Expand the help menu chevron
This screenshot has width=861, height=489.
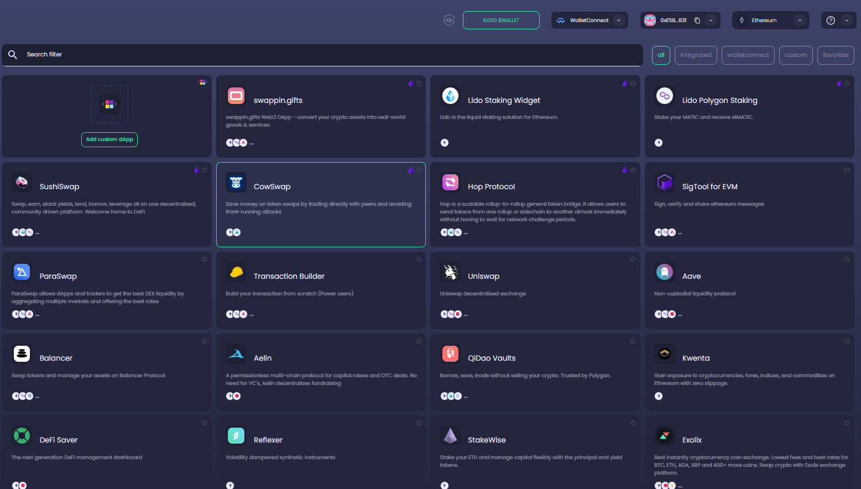click(847, 20)
